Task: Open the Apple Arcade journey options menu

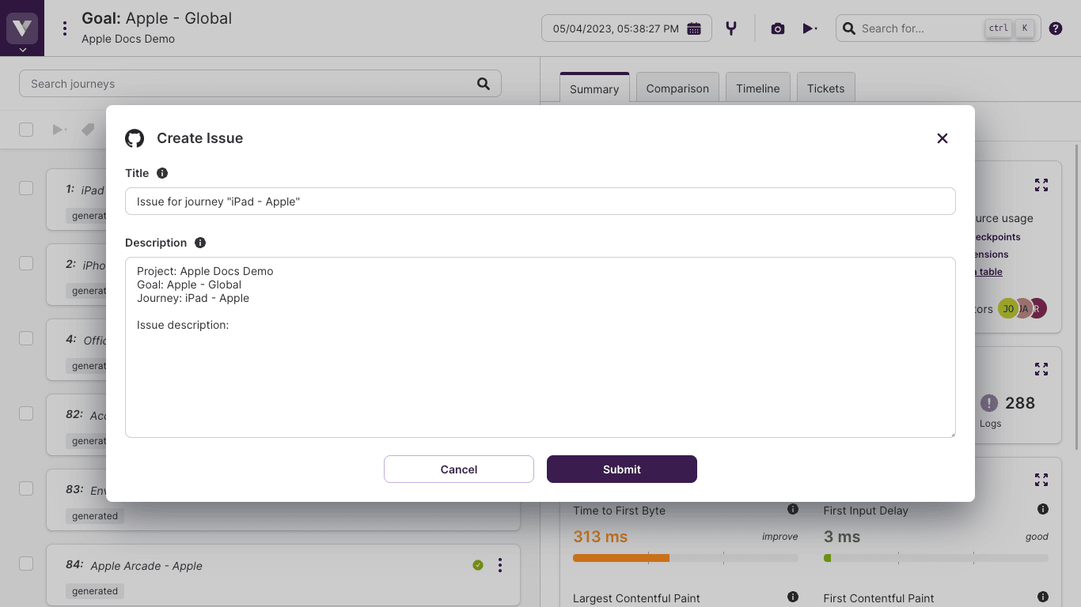Action: (x=500, y=565)
